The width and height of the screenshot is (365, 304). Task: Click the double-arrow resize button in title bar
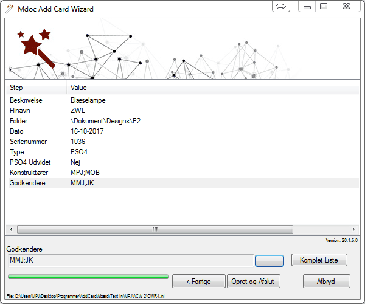pos(280,7)
